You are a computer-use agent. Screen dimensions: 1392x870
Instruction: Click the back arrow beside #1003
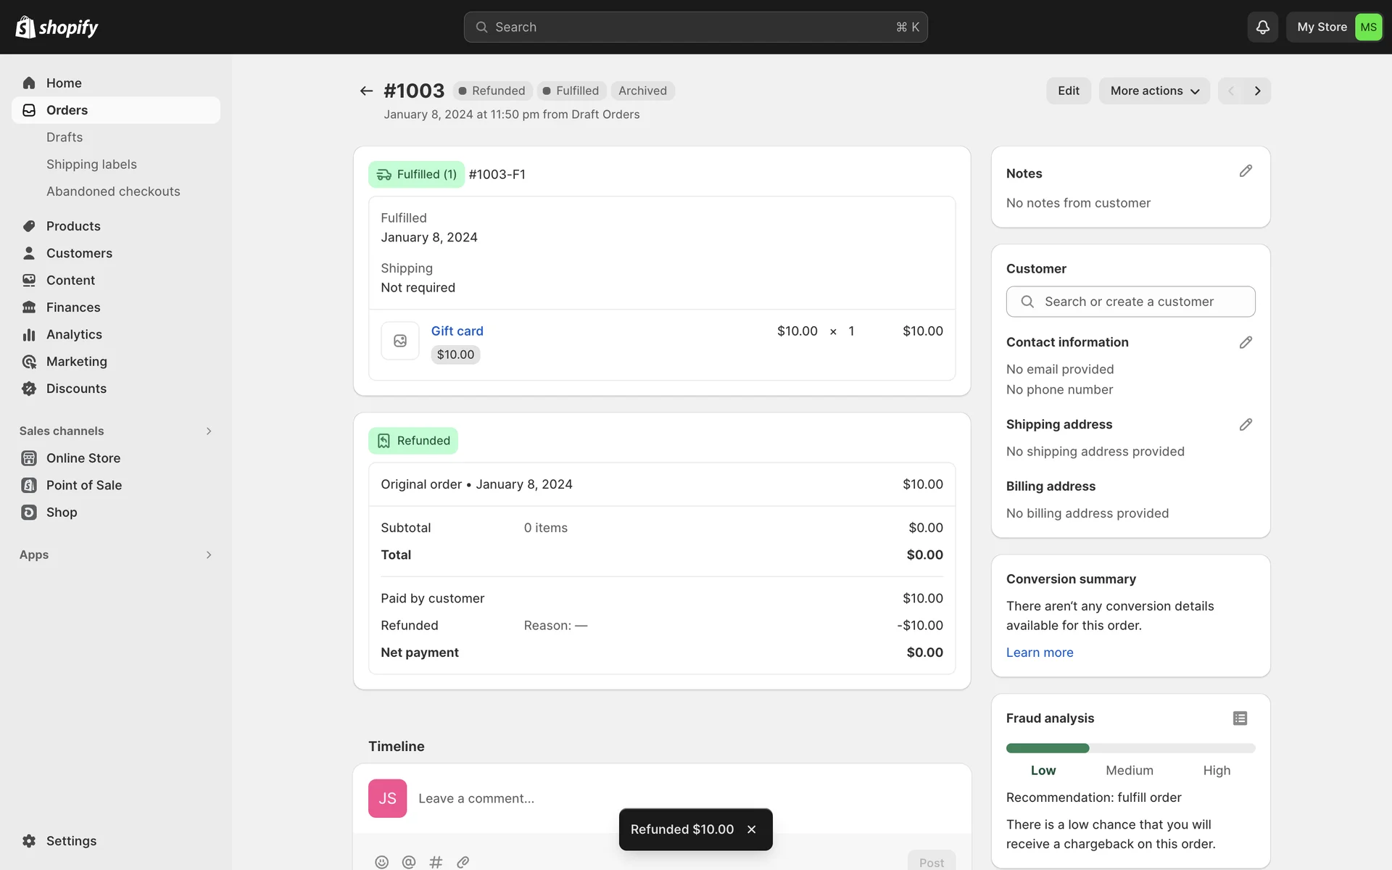(366, 91)
